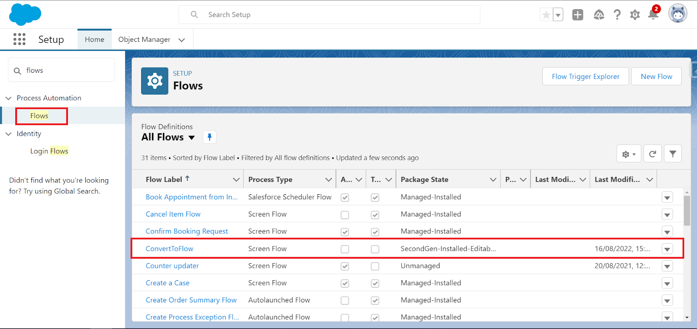This screenshot has height=329, width=697.
Task: Open row actions for ConvertToFlow
Action: point(667,249)
